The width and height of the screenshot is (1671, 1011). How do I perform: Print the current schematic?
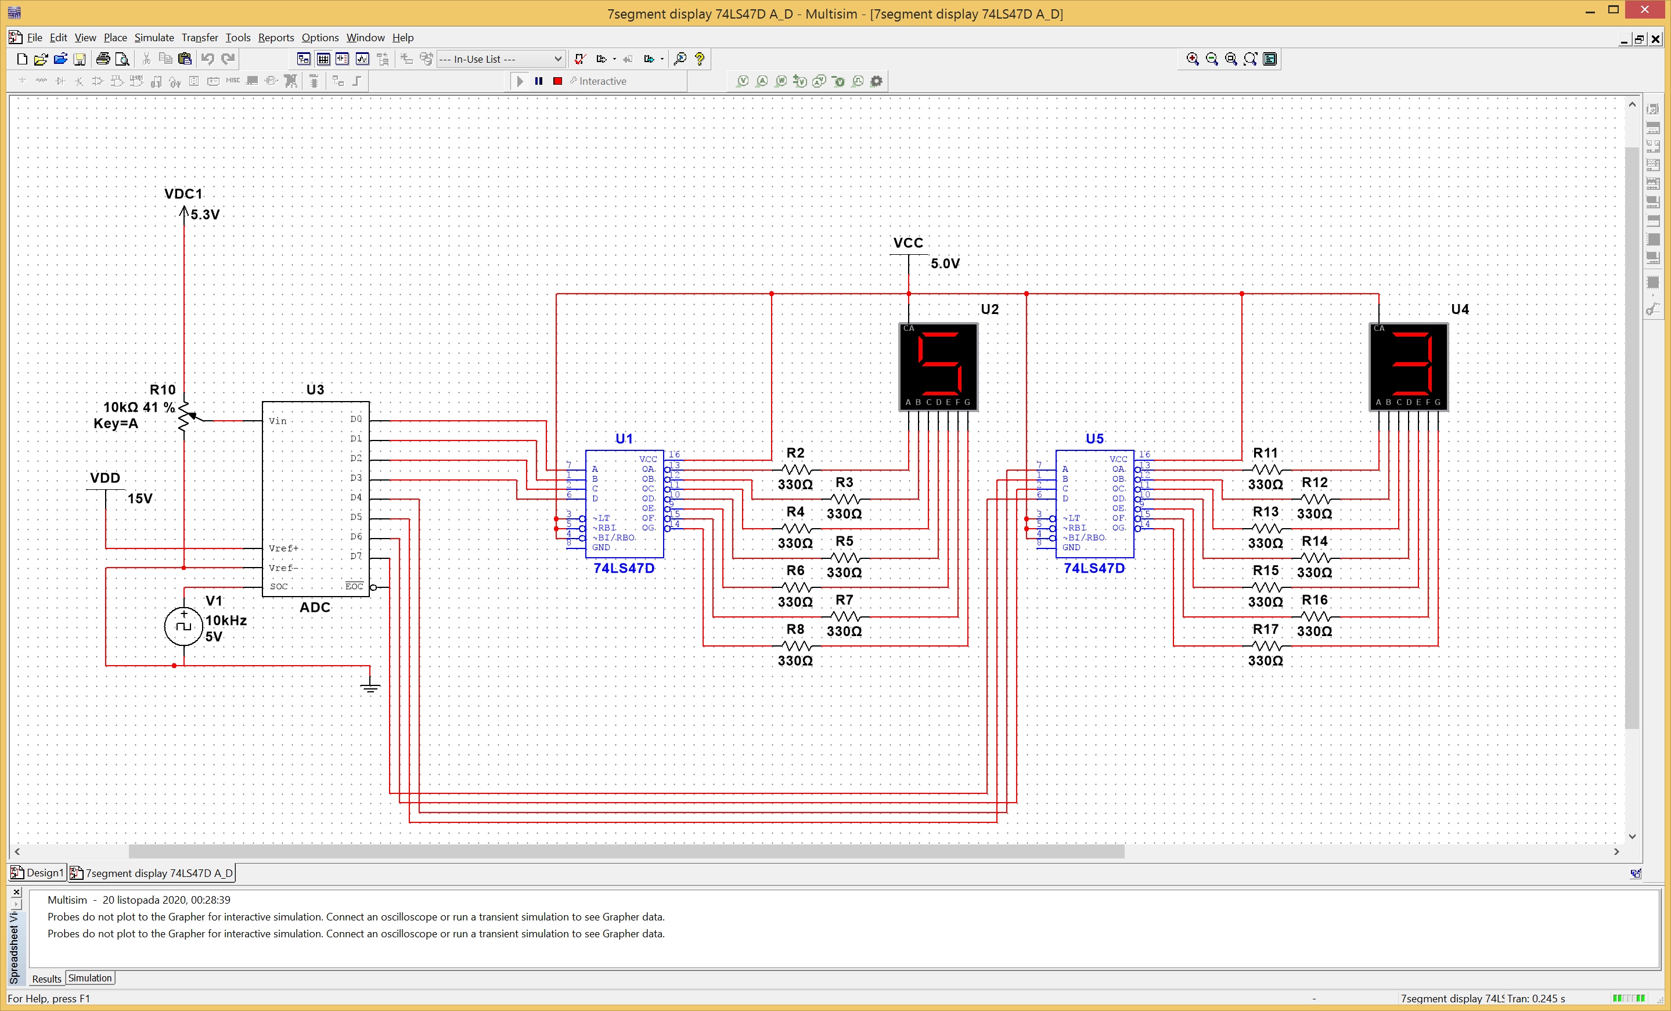(x=103, y=59)
